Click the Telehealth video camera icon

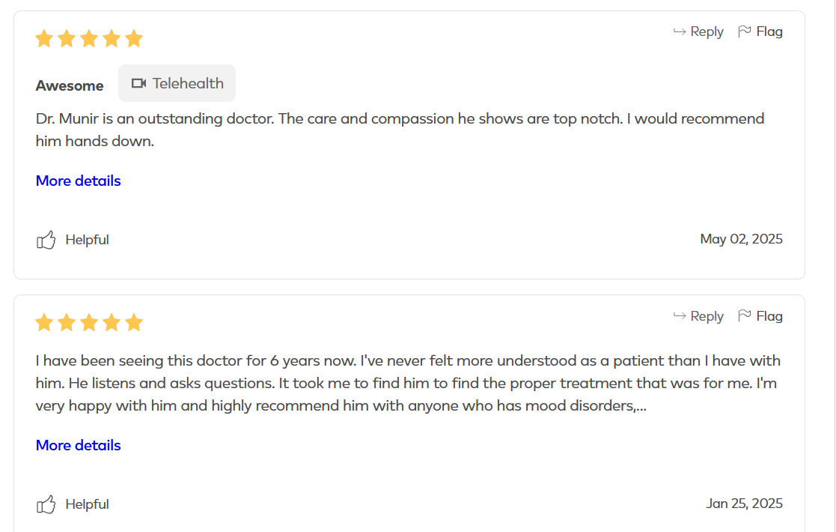click(138, 83)
